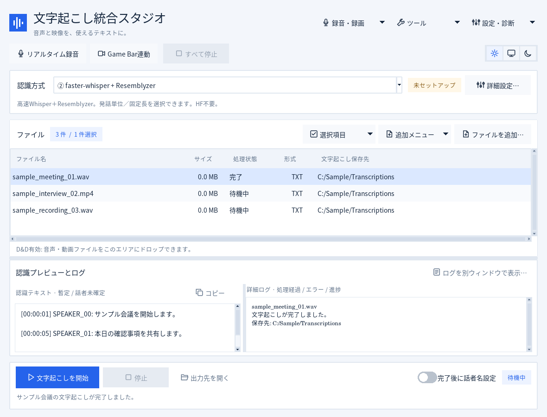The height and width of the screenshot is (417, 547).
Task: Select system theme monitor icon
Action: 511,53
